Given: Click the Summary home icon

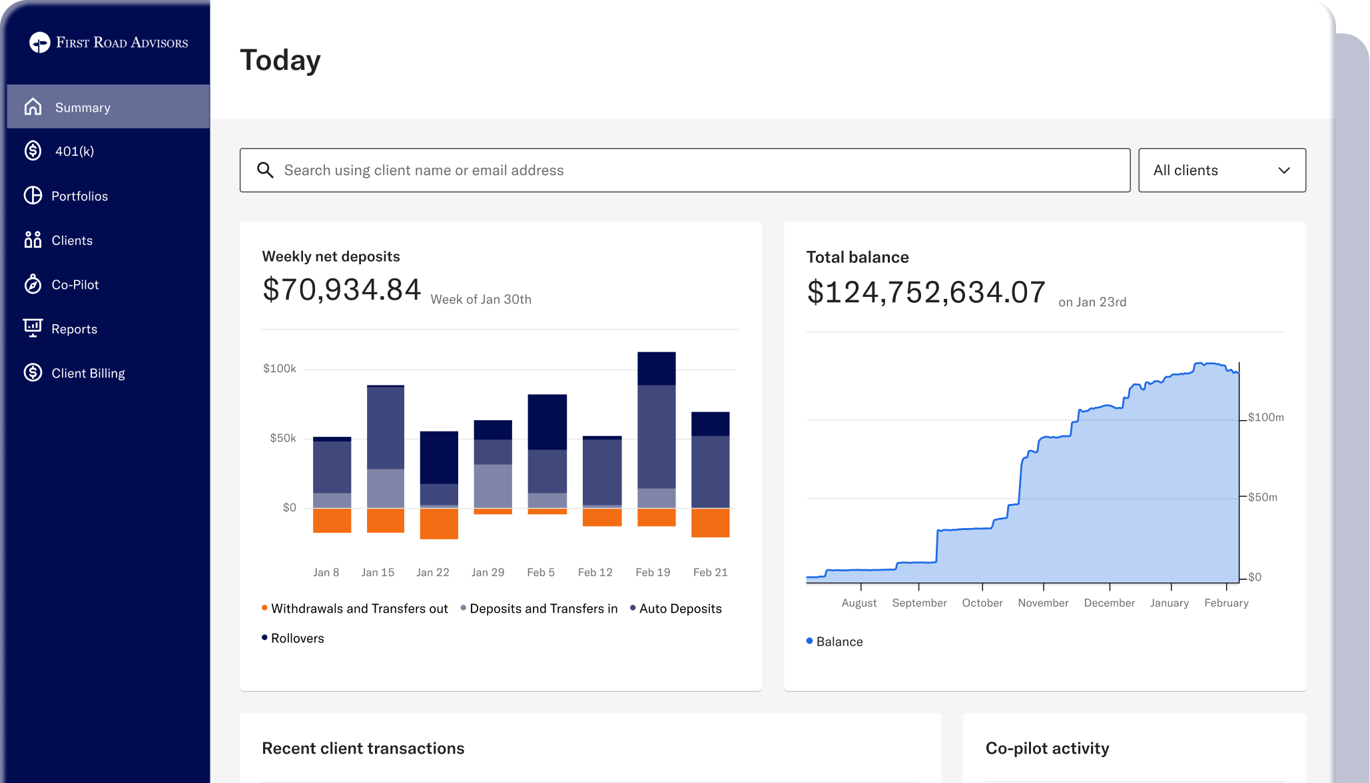Looking at the screenshot, I should pyautogui.click(x=33, y=107).
